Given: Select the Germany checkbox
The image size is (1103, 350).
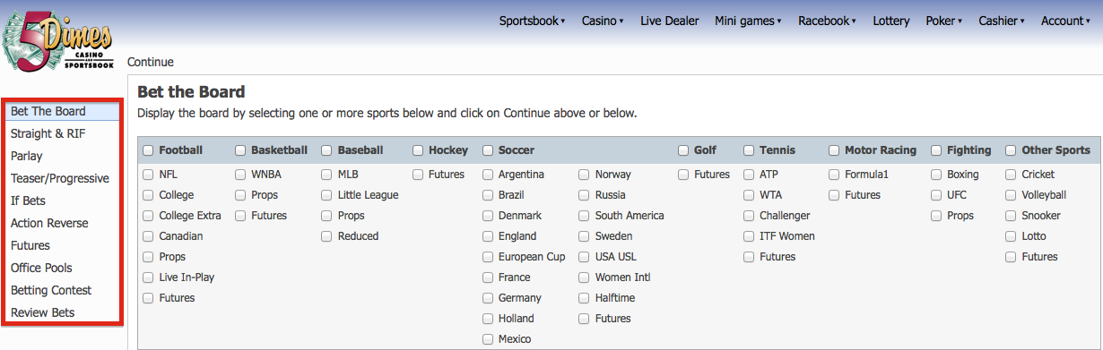Looking at the screenshot, I should 488,298.
